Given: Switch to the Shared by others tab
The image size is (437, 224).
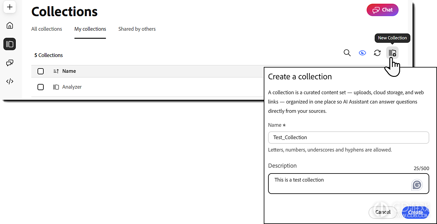Looking at the screenshot, I should 137,29.
